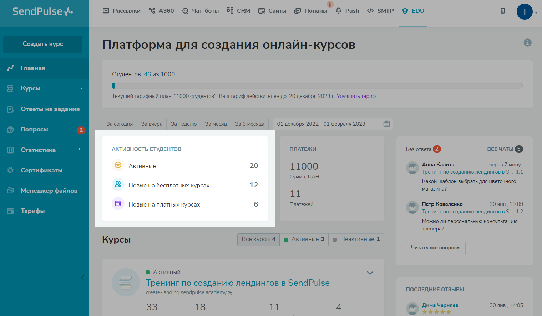Filter courses by Активные
Screen dimensions: 542x316
[x=304, y=239]
